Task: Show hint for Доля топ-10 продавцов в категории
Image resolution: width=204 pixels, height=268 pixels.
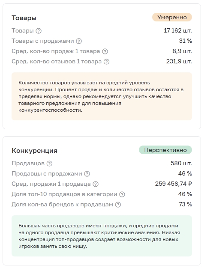Action: 122,194
